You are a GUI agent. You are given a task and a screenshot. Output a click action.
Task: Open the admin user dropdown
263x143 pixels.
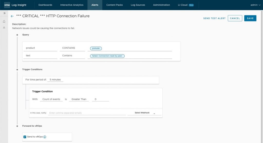click(x=255, y=5)
